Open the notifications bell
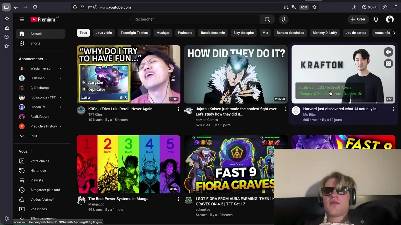 (x=376, y=19)
